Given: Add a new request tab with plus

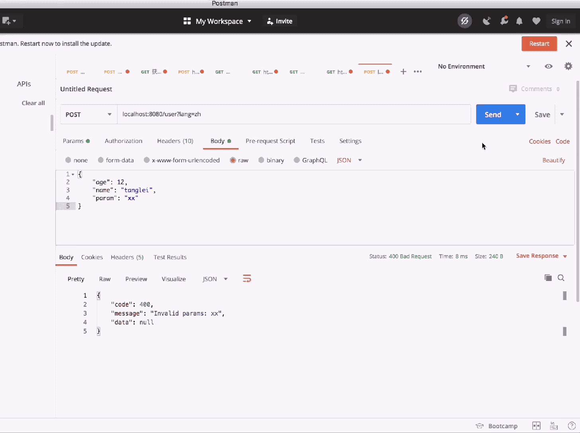Looking at the screenshot, I should [x=403, y=72].
